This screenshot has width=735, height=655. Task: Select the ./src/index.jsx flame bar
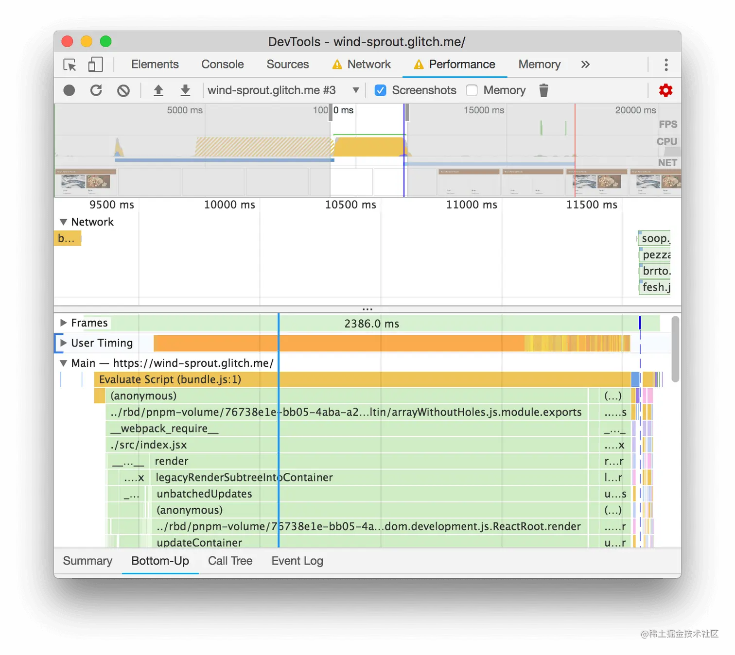346,445
